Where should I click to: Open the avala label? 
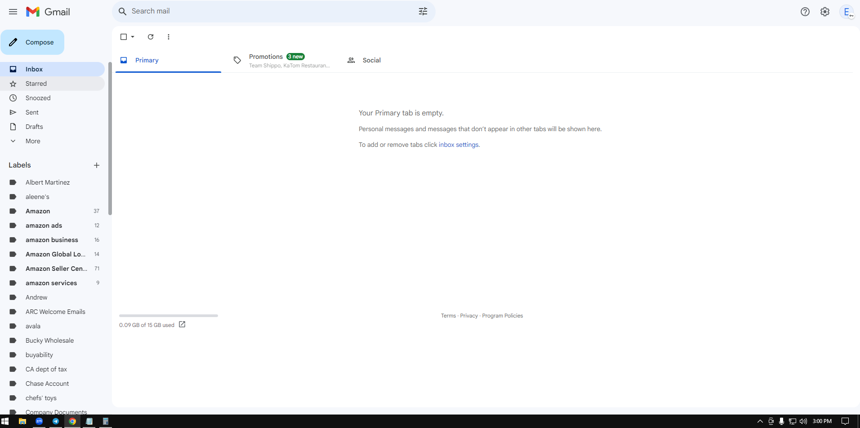coord(52,326)
